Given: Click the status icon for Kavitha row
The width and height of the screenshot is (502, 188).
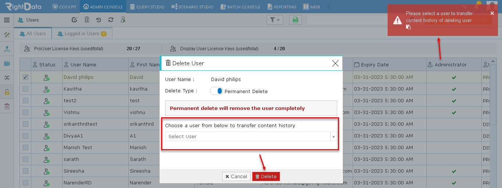Looking at the screenshot, I should tap(47, 89).
